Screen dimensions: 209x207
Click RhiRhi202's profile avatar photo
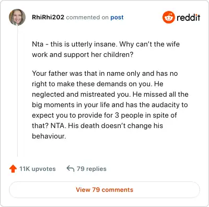(x=17, y=17)
